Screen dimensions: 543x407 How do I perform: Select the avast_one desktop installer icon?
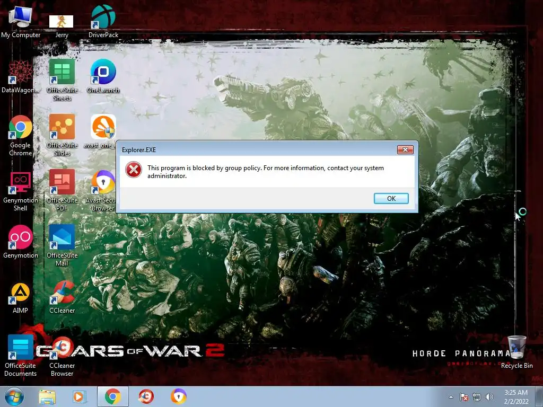point(103,132)
